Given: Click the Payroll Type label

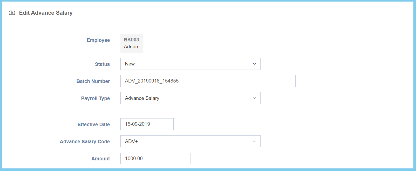Looking at the screenshot, I should pyautogui.click(x=95, y=98).
